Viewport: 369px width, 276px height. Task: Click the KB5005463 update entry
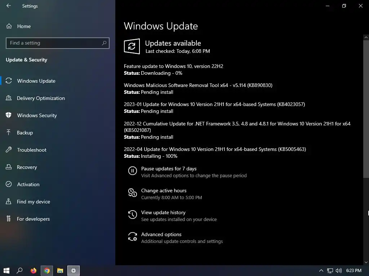tap(215, 149)
